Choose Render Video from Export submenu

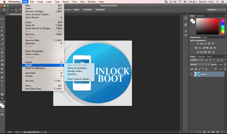75,71
